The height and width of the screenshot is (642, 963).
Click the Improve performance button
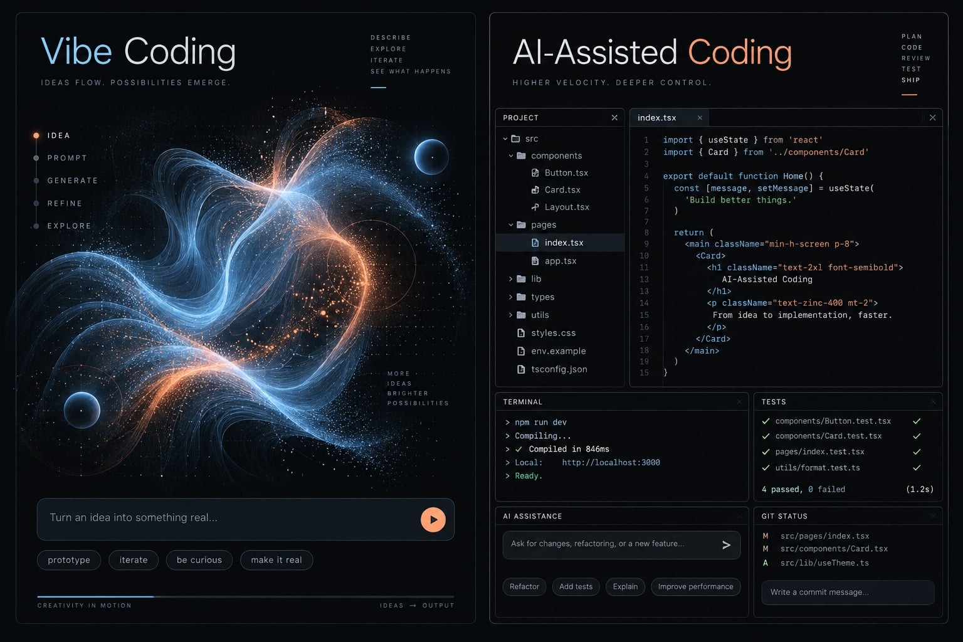pos(696,587)
